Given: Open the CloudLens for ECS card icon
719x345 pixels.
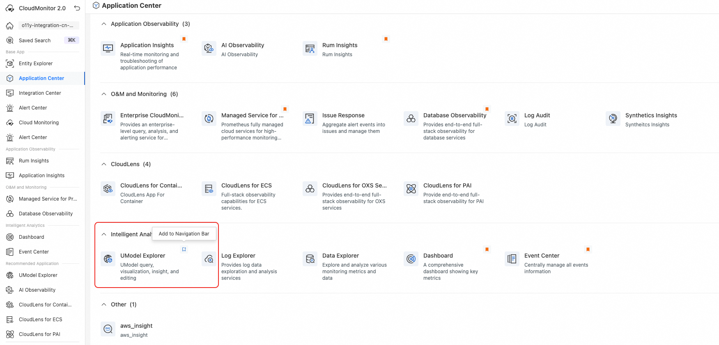Looking at the screenshot, I should (x=209, y=189).
